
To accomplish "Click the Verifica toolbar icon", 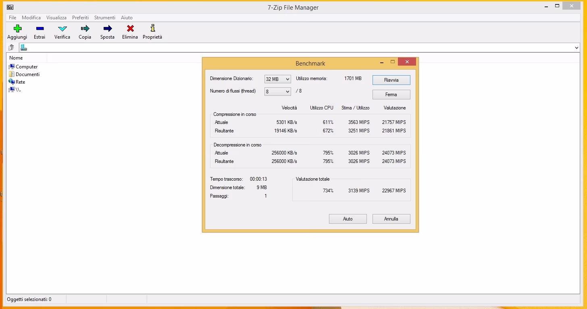I will point(62,29).
